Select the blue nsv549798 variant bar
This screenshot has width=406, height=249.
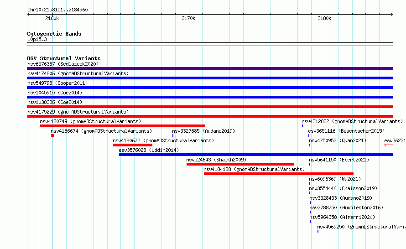click(210, 88)
